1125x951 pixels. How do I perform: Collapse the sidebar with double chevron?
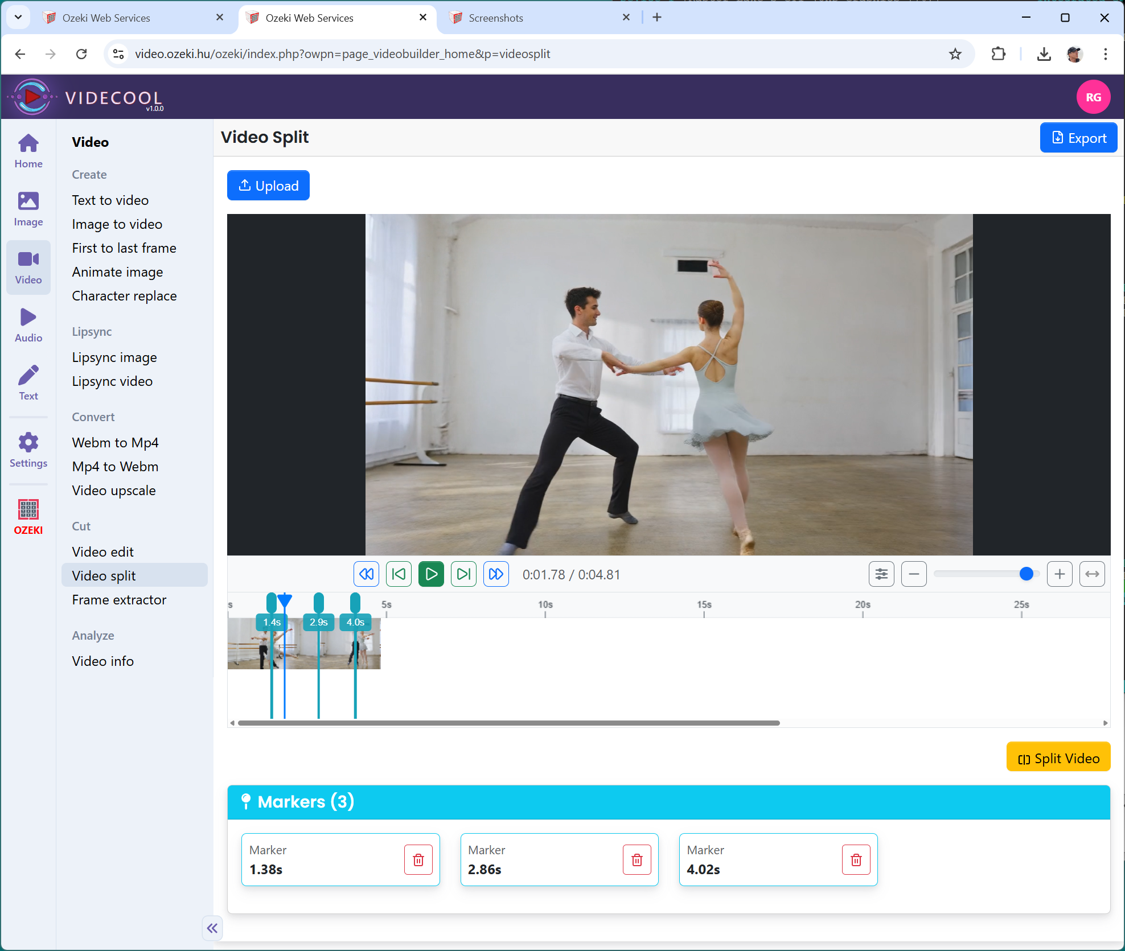tap(212, 928)
